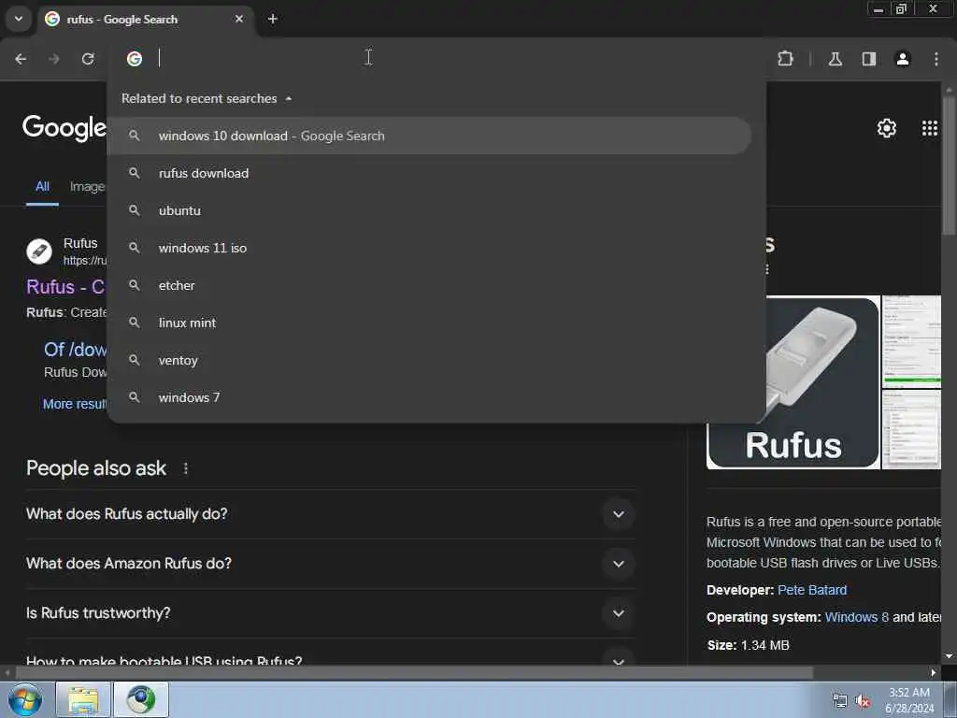
Task: Click the vertical page scrollbar thumb
Action: (x=949, y=165)
